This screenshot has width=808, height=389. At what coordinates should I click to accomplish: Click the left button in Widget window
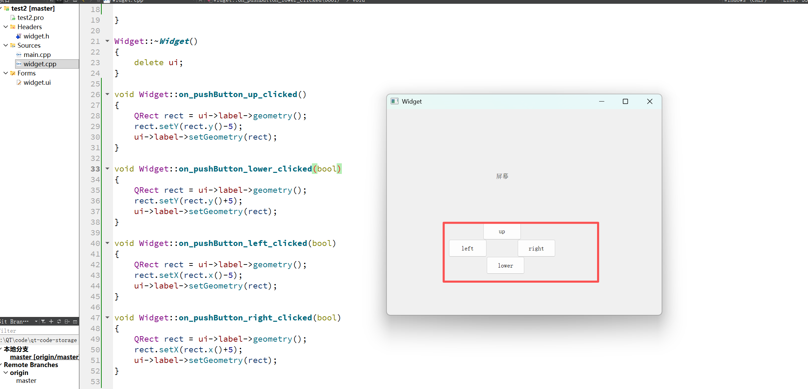(x=468, y=248)
